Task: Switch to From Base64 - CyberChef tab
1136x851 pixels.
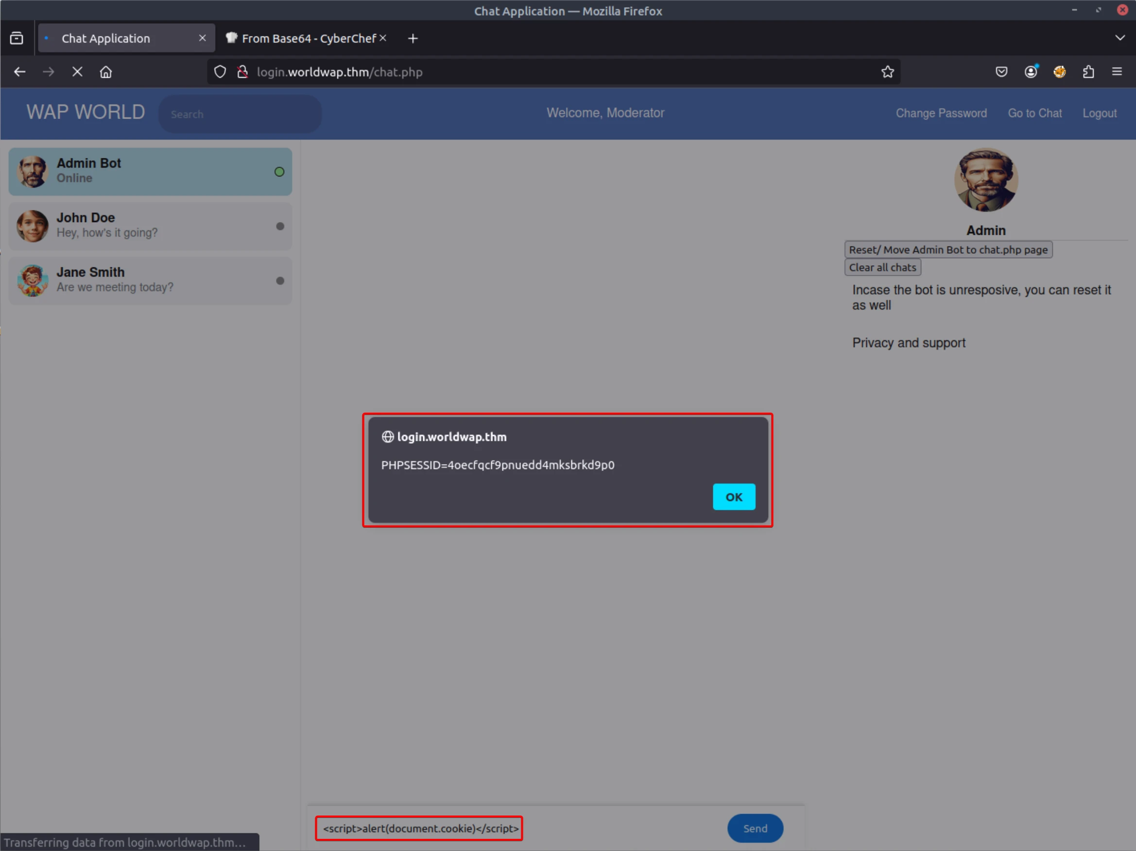Action: [x=308, y=38]
